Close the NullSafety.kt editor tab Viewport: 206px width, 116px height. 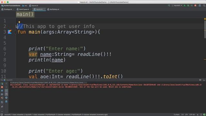[x=61, y=9]
